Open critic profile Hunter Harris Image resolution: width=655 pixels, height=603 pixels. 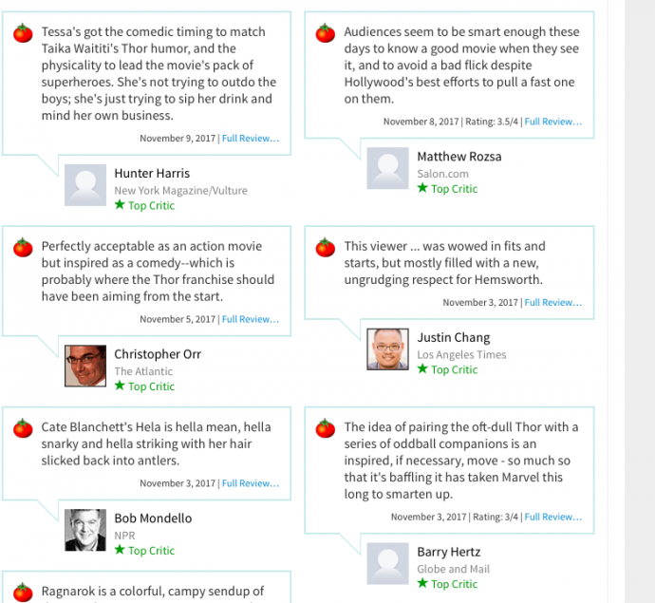click(152, 173)
